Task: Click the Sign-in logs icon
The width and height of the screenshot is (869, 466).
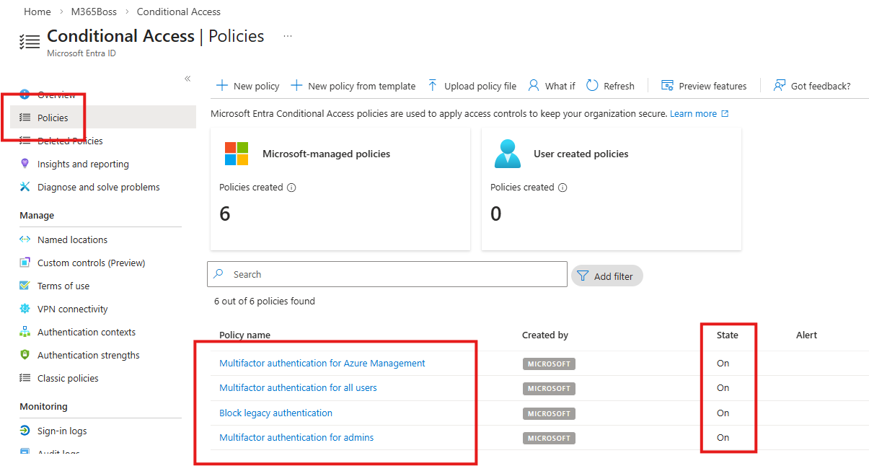Action: pyautogui.click(x=25, y=431)
